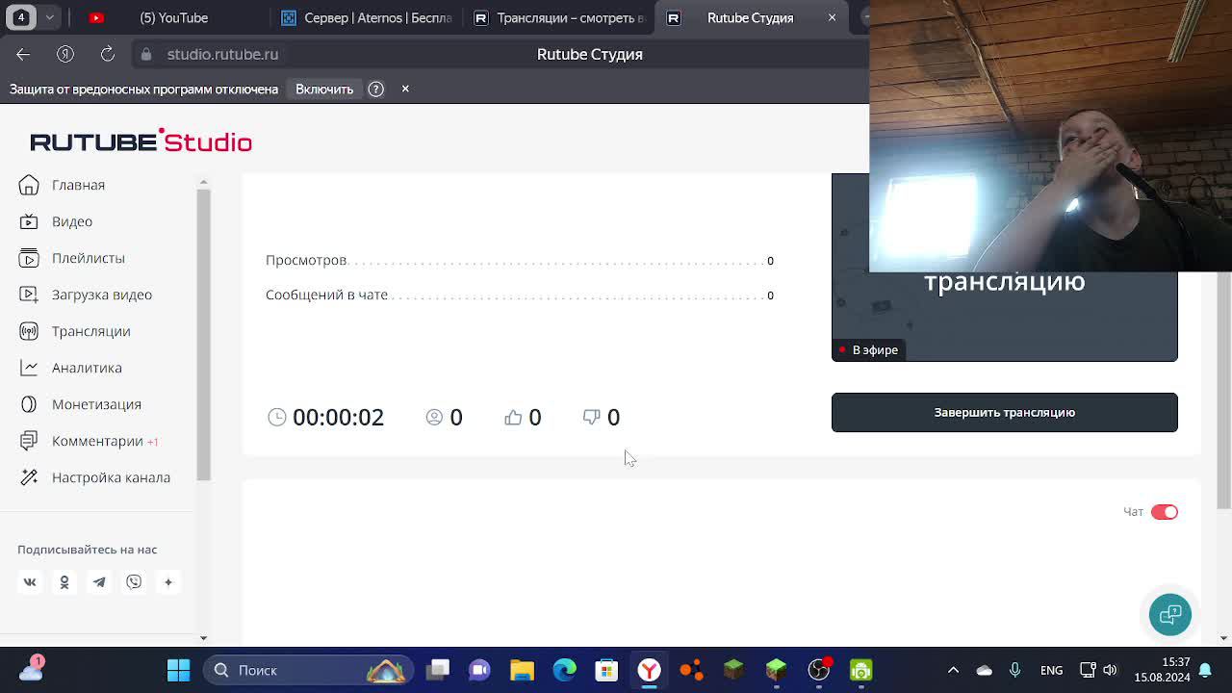Screen dimensions: 1232x693
Task: Open Microsoft Store from the taskbar
Action: (x=606, y=670)
